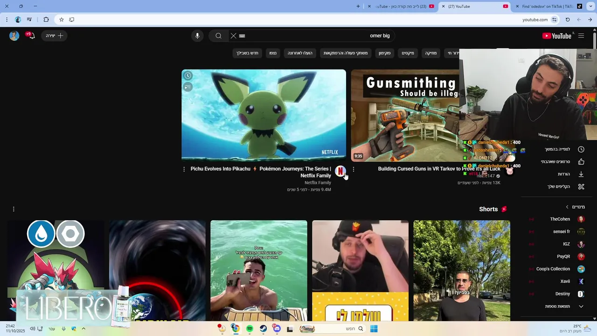Run search with the magnifier button

tap(218, 36)
